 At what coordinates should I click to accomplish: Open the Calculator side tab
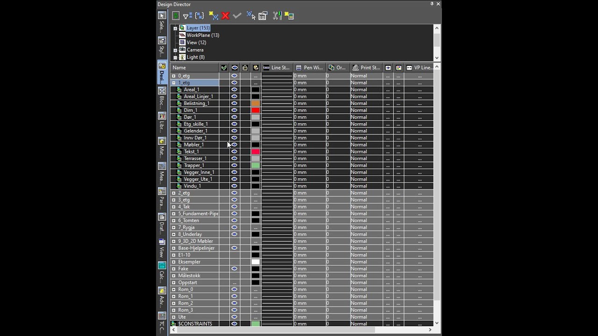[162, 273]
